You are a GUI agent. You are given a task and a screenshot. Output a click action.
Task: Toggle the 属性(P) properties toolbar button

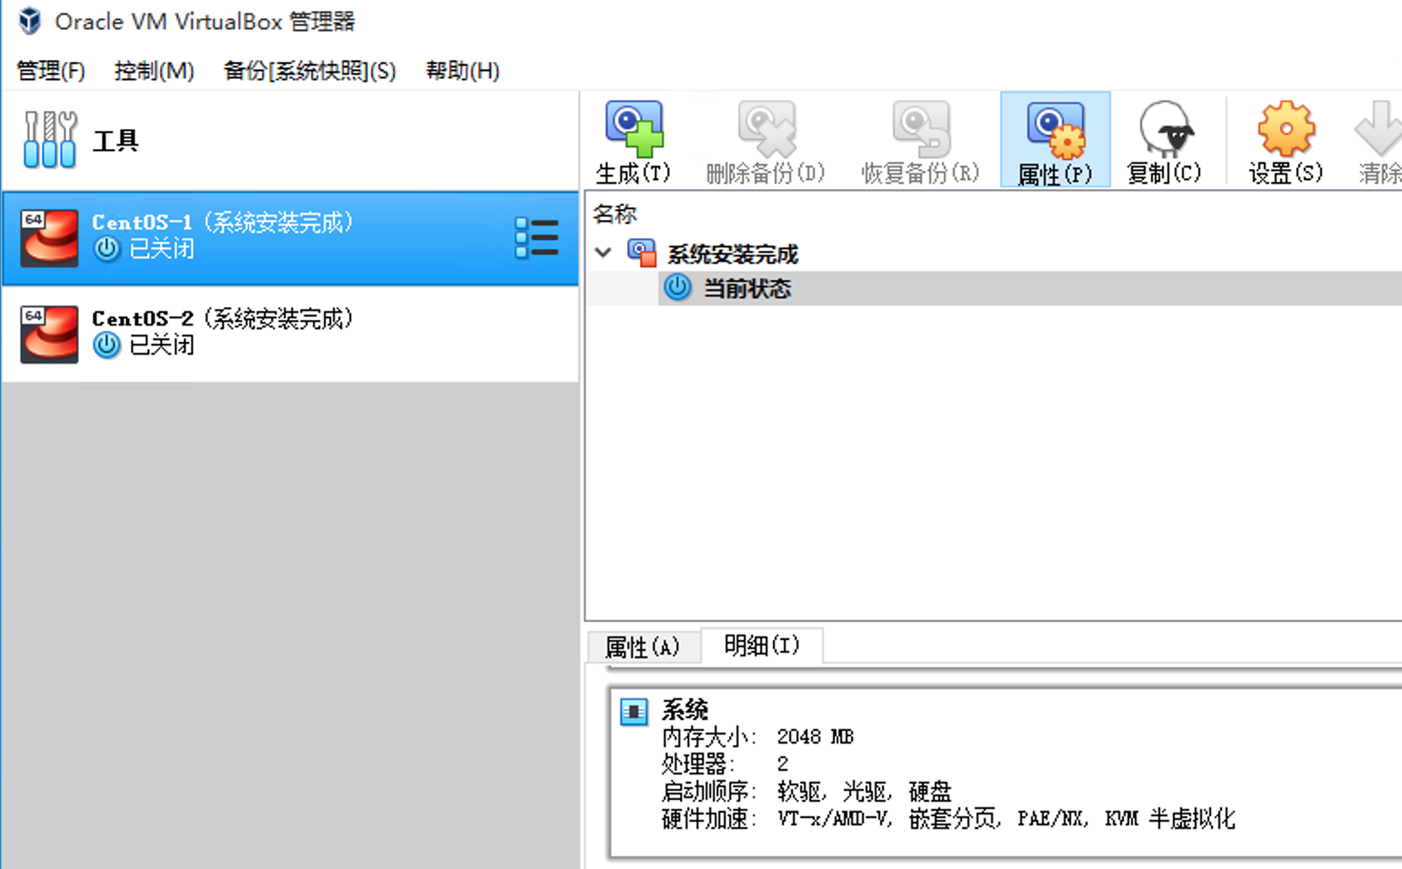click(x=1055, y=139)
